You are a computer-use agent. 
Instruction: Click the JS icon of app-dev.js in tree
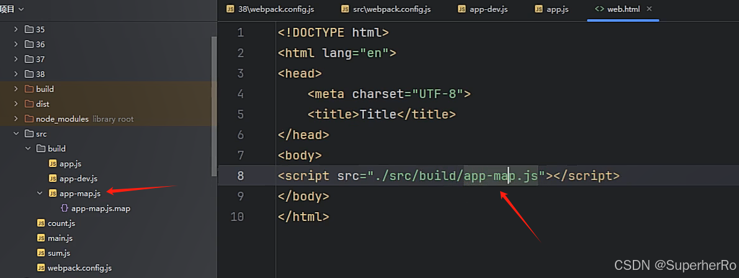tap(53, 179)
